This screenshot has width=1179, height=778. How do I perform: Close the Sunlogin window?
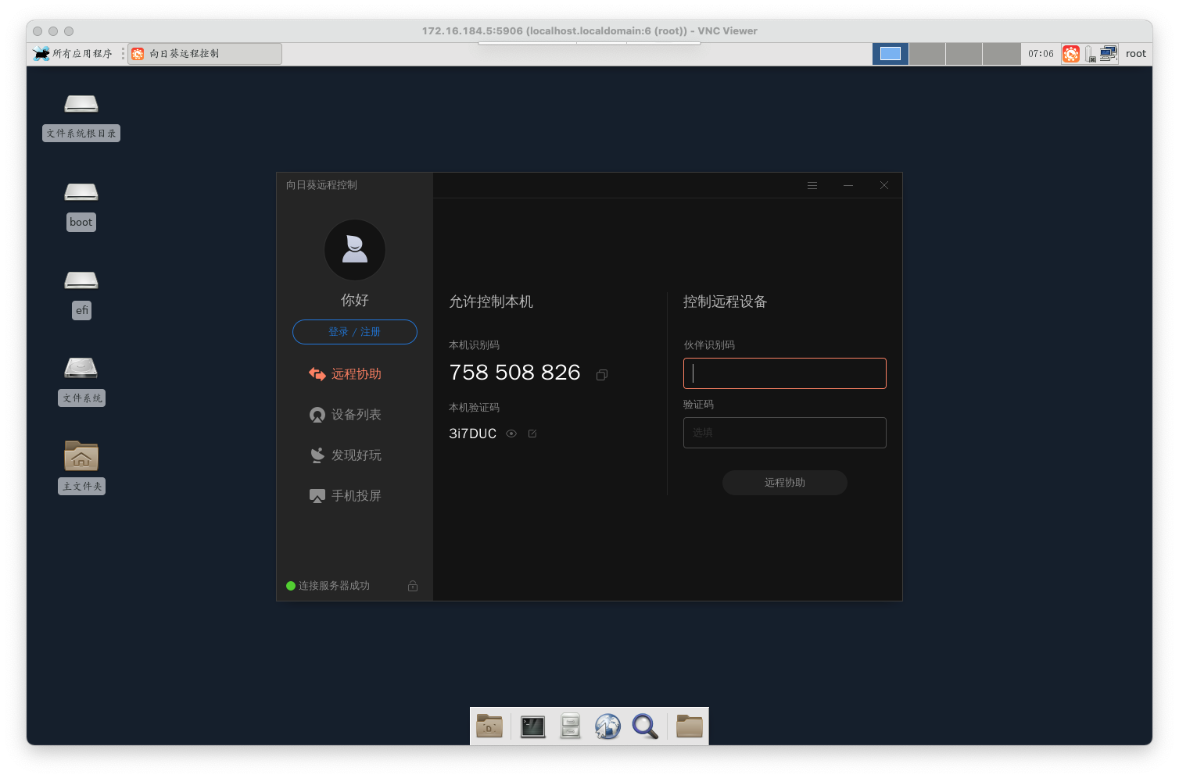click(x=884, y=186)
